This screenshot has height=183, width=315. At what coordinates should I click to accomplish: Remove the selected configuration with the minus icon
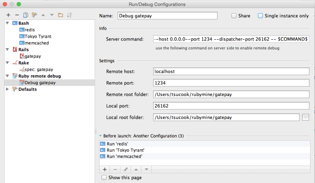point(17,15)
